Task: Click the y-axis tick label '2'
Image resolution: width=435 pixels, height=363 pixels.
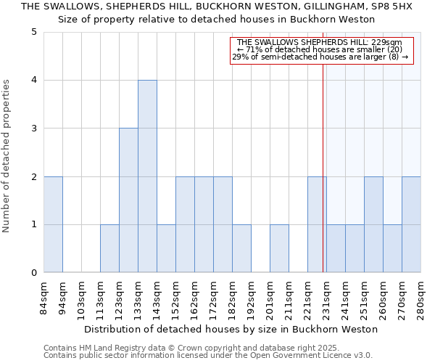Action: [x=34, y=176]
